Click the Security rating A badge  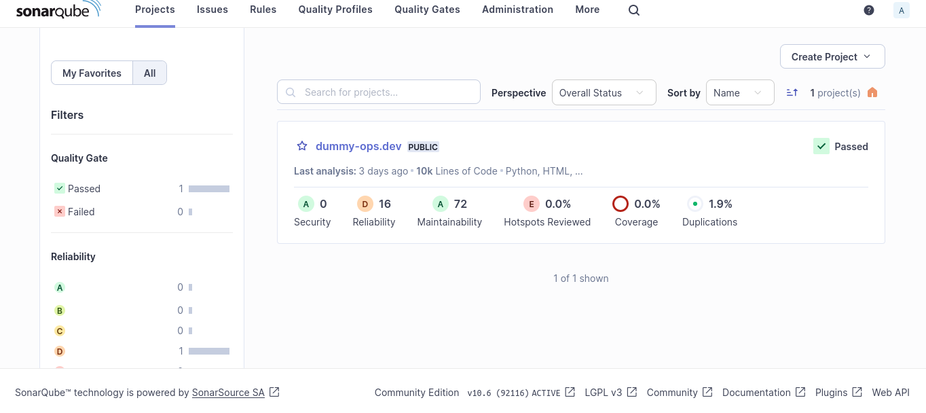306,204
